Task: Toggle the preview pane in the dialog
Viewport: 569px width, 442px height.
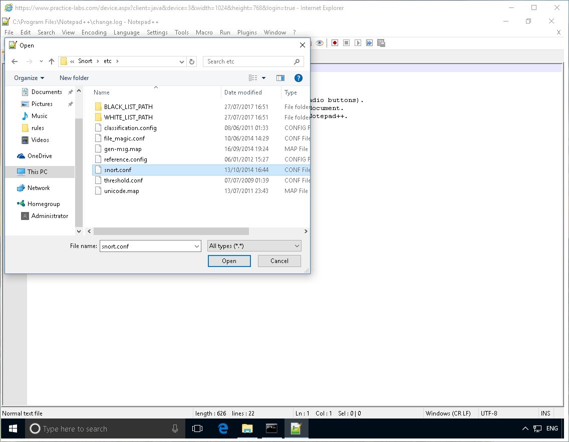Action: click(x=280, y=78)
